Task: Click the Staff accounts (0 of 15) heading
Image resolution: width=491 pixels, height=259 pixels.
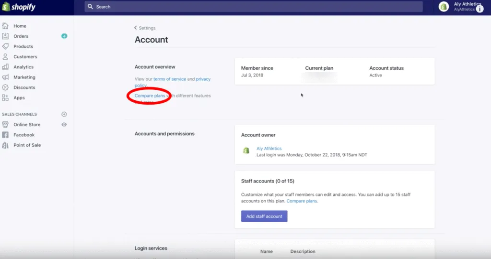Action: pos(268,181)
